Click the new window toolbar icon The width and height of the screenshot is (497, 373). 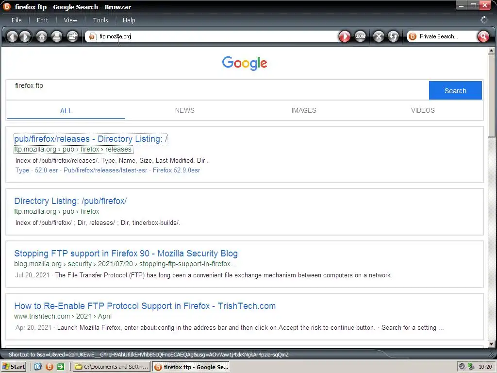[72, 36]
